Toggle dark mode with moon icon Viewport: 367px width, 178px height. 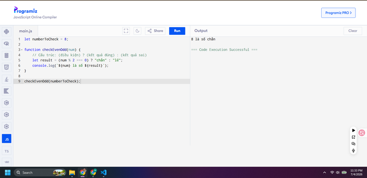coord(137,31)
